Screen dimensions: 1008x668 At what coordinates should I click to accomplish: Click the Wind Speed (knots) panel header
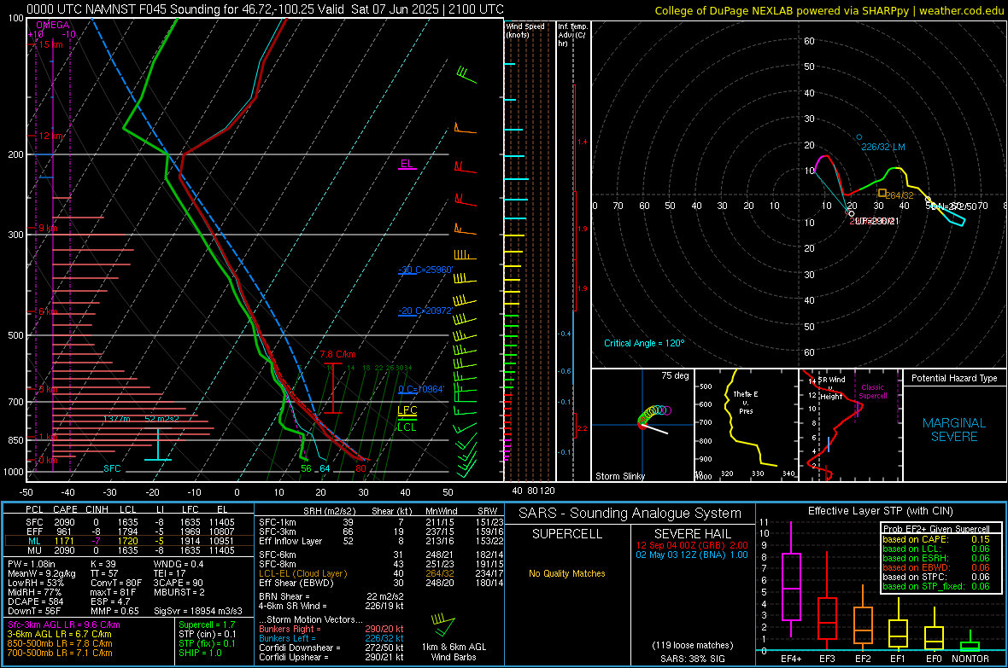(525, 31)
